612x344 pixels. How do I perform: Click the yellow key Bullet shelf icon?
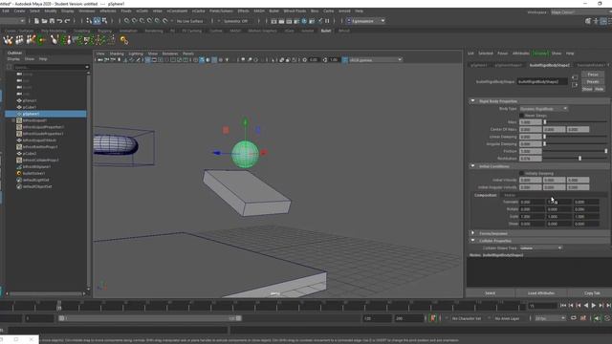tap(124, 40)
